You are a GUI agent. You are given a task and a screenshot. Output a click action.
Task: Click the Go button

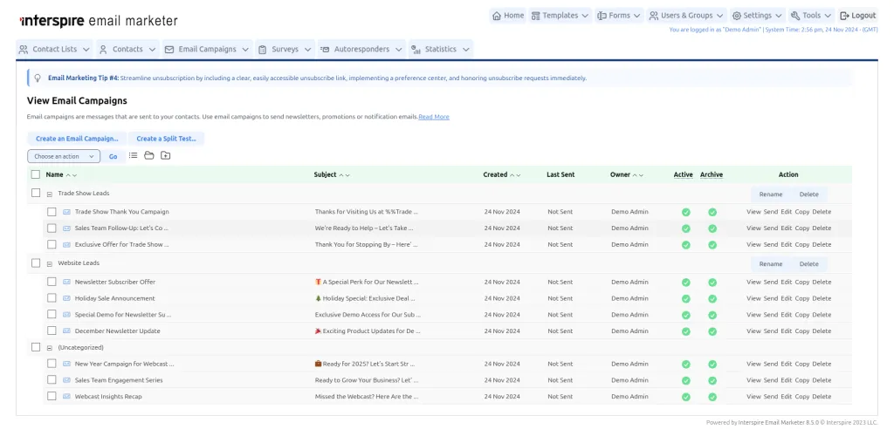pos(113,157)
